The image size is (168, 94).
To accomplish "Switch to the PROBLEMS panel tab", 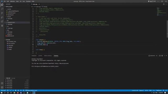I will click(34, 56).
